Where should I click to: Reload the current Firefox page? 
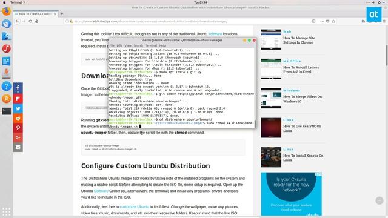(x=30, y=21)
